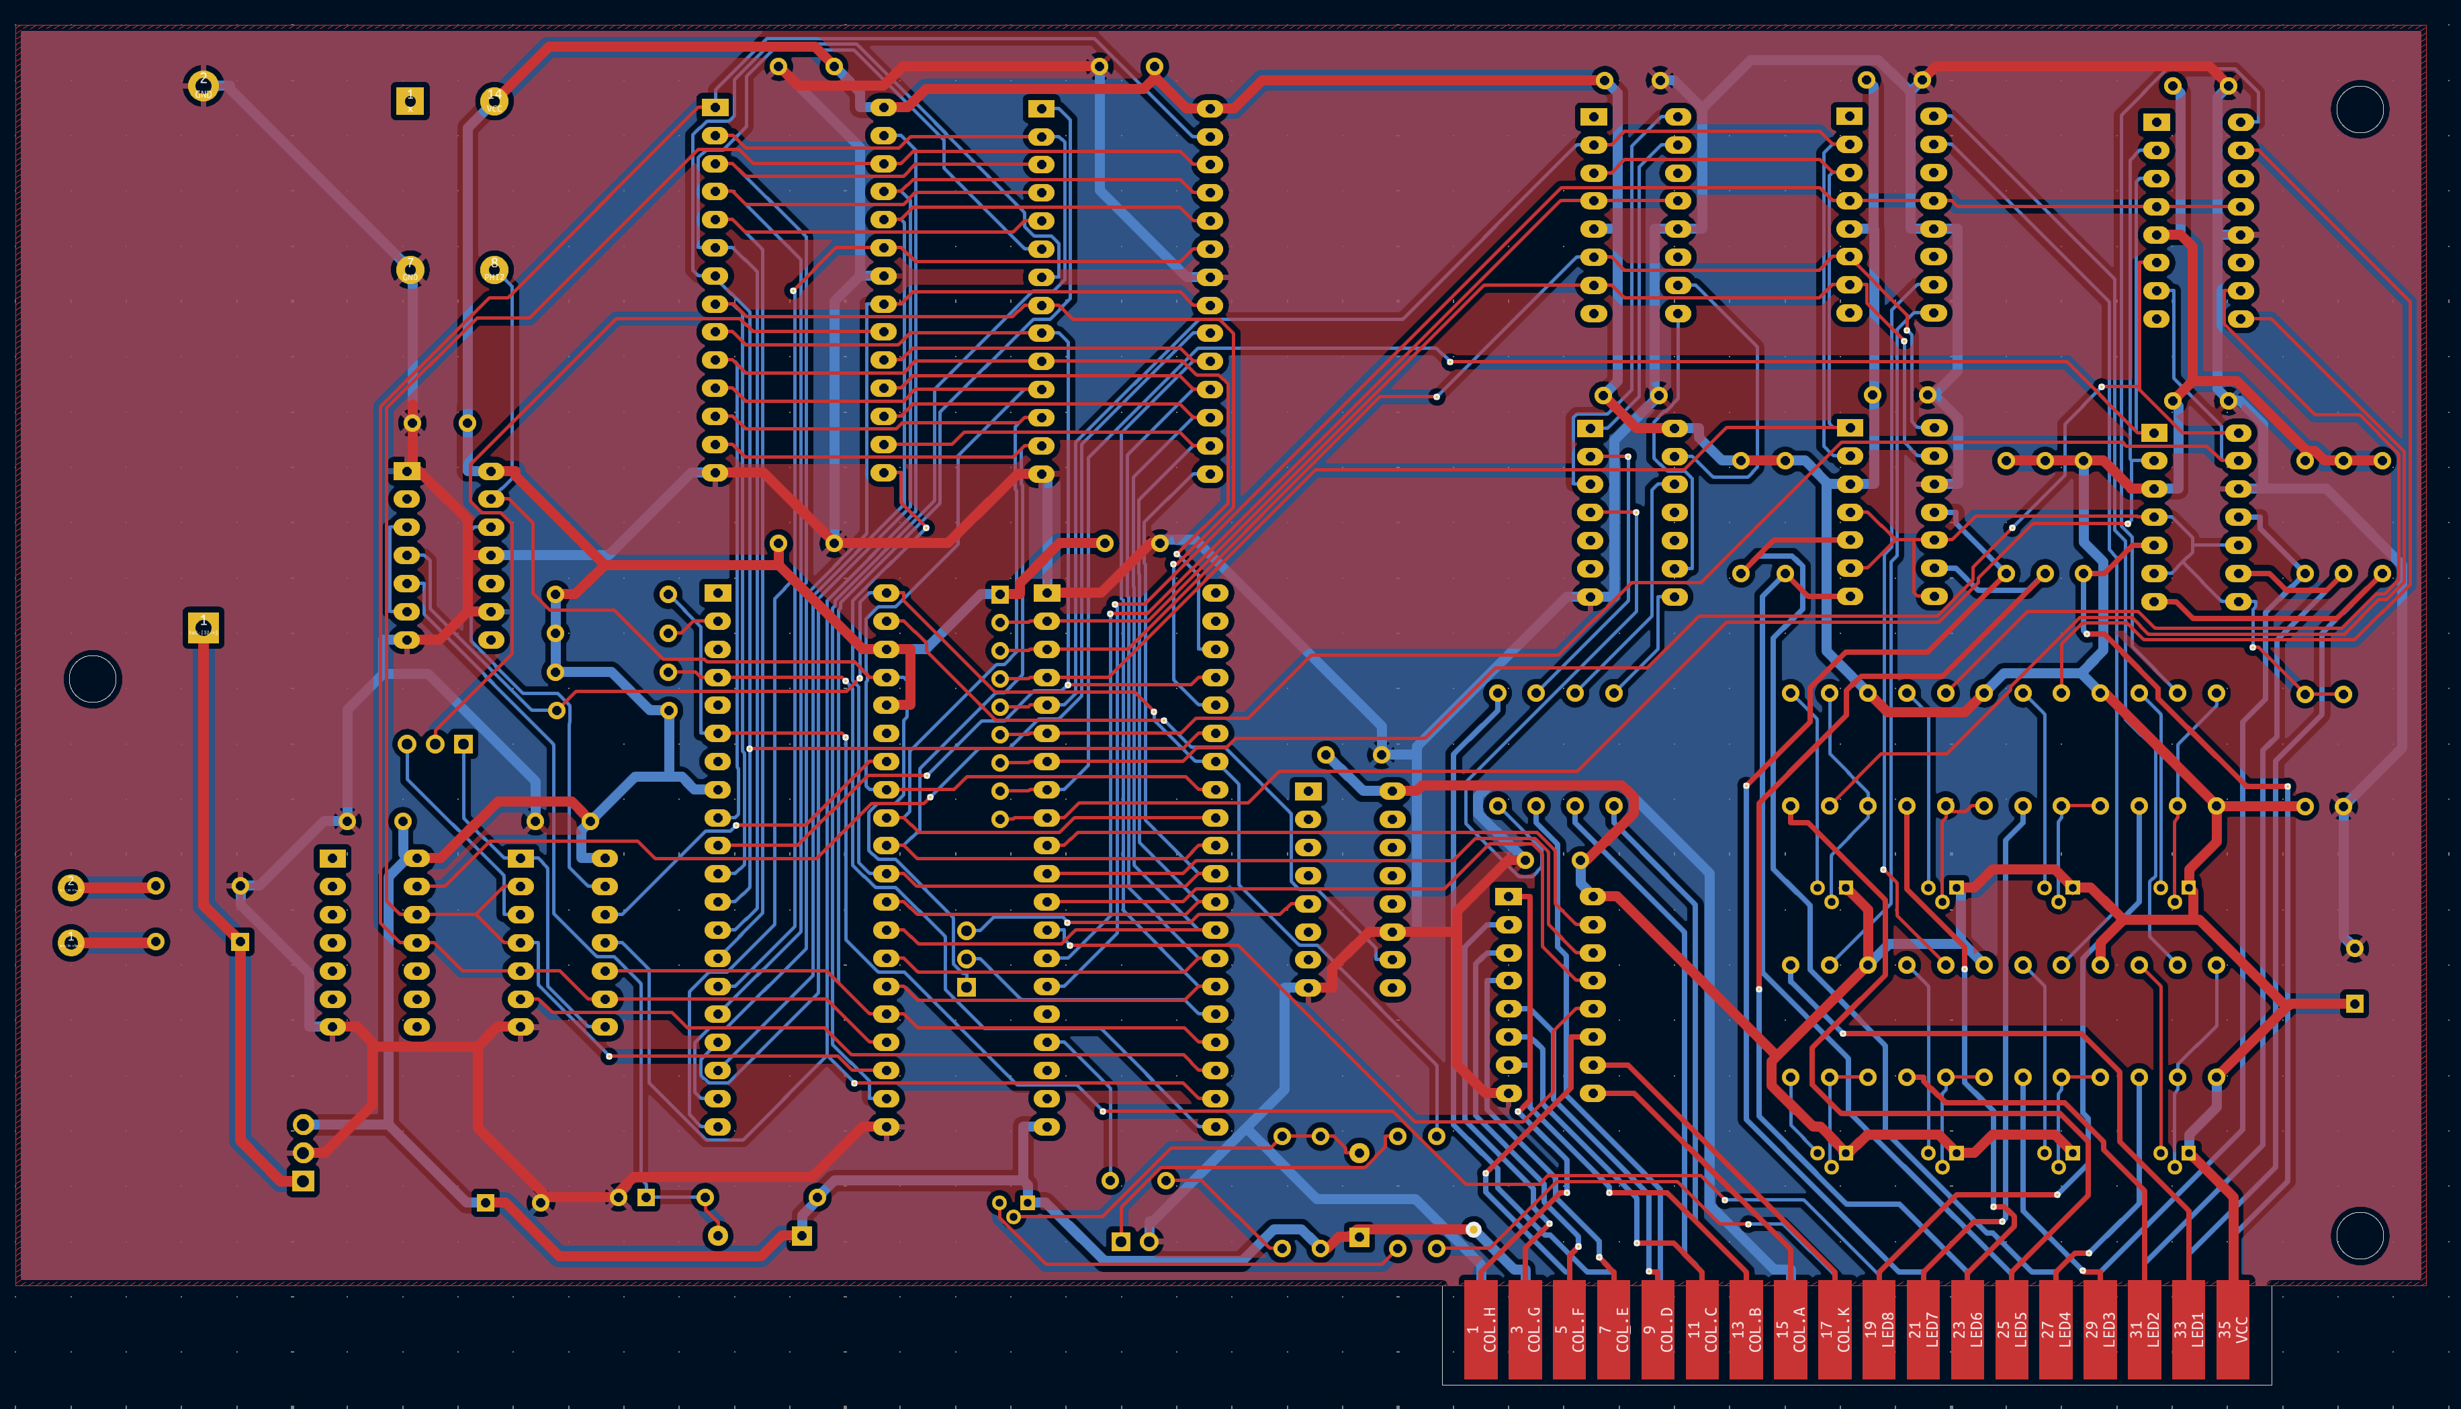Screen dimensions: 2461x1409
Task: Click pad 8 labeled PHI2
Action: (494, 269)
